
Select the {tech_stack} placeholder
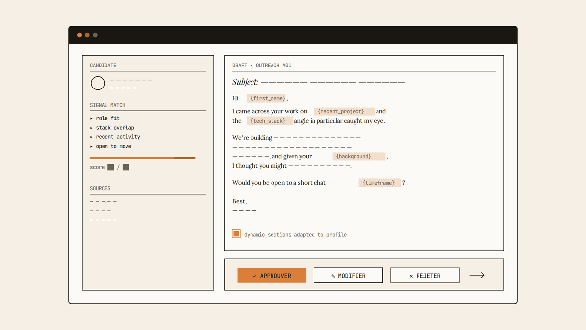click(x=270, y=121)
